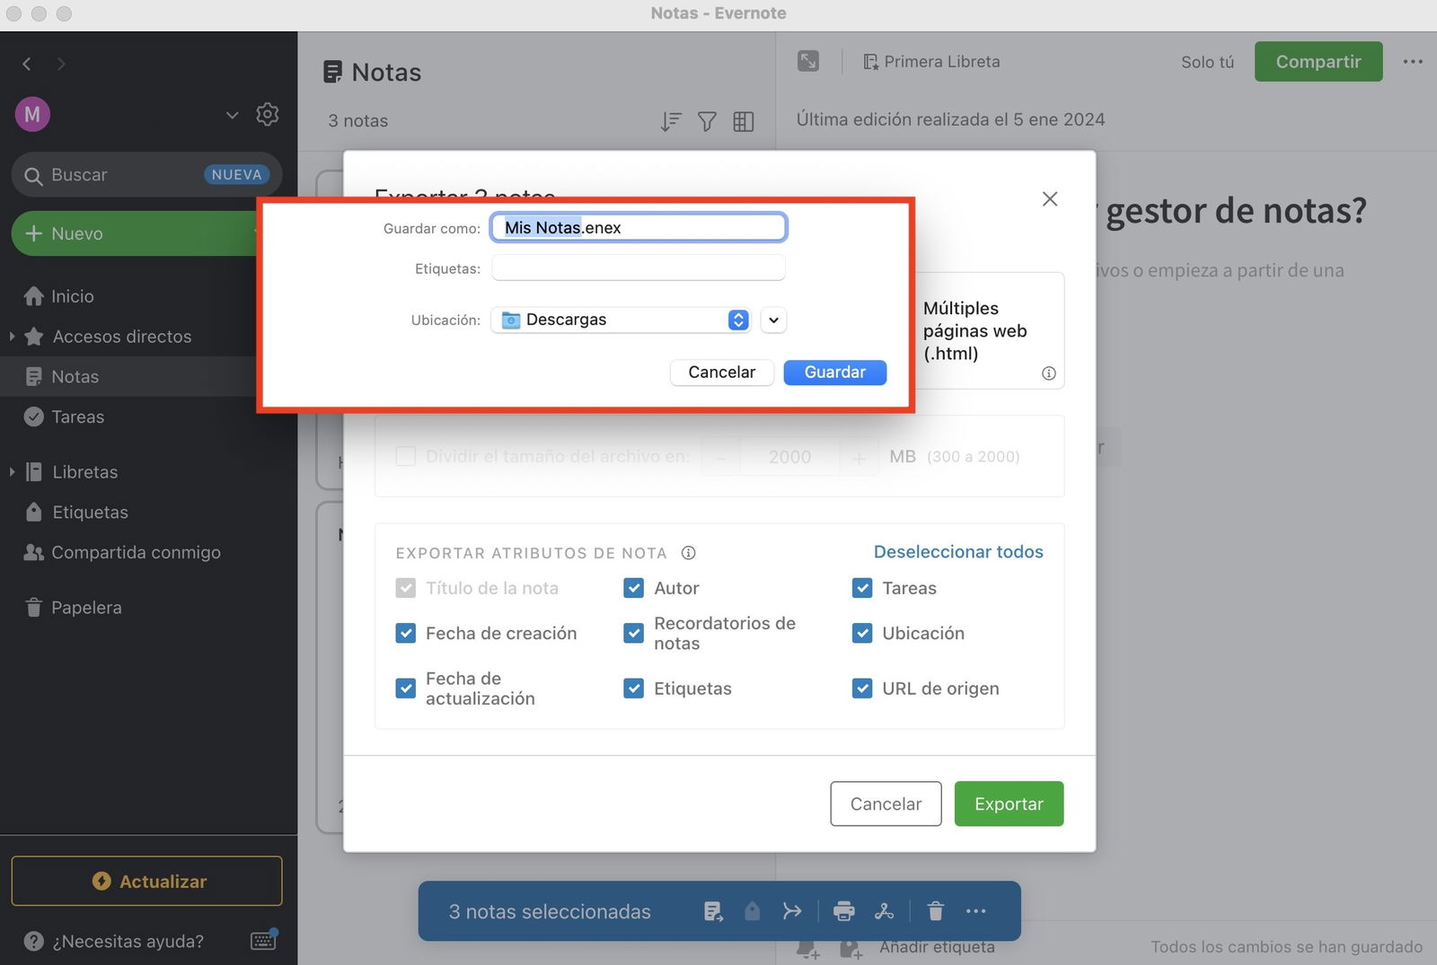Change the note list view layout icon

(x=744, y=121)
